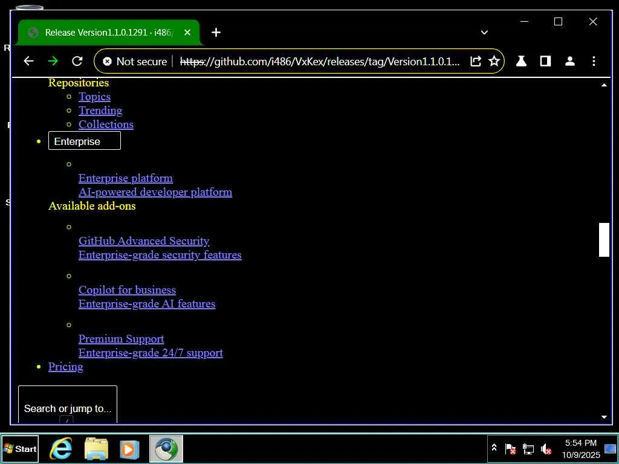Open the experiments flask icon
The width and height of the screenshot is (619, 464).
(521, 61)
